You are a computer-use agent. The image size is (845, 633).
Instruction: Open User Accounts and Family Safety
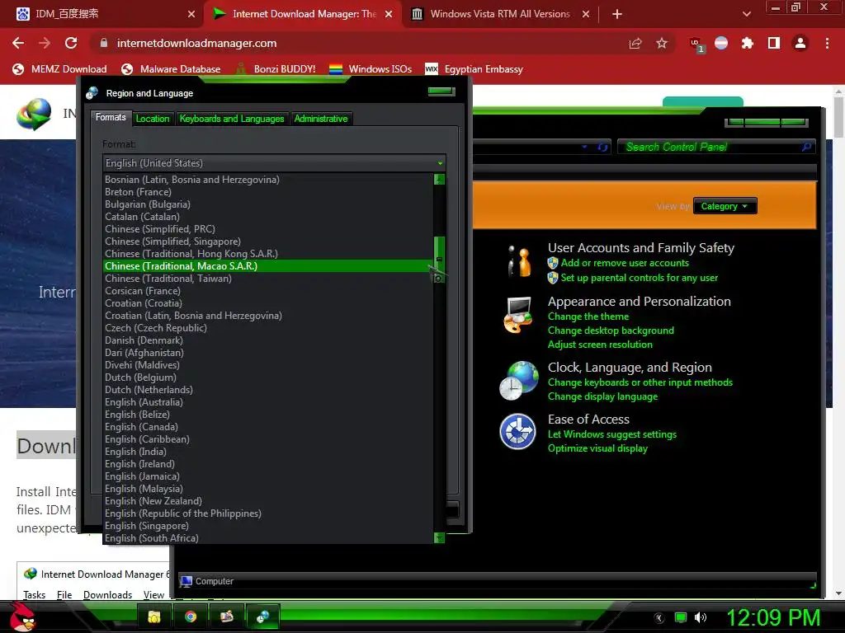point(640,247)
